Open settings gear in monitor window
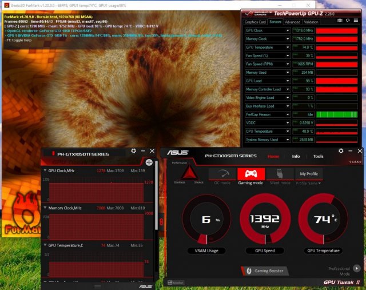This screenshot has width=366, height=290. (x=133, y=151)
